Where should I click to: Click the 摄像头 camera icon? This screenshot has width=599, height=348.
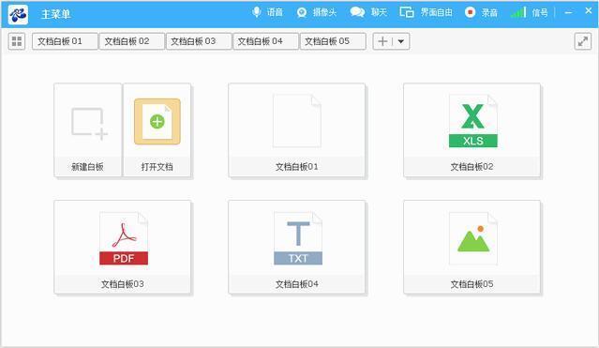302,12
